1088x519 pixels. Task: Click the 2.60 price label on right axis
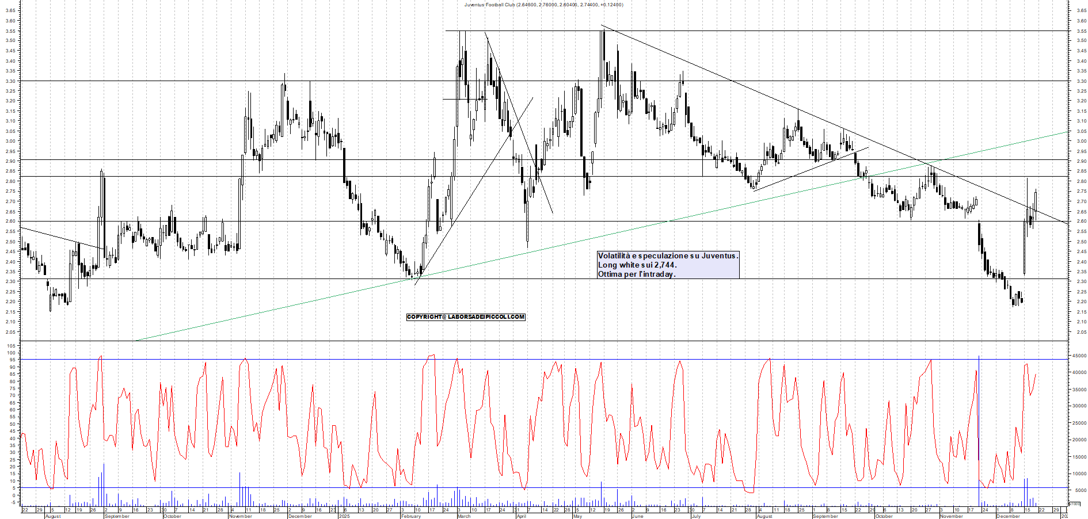coord(1081,222)
